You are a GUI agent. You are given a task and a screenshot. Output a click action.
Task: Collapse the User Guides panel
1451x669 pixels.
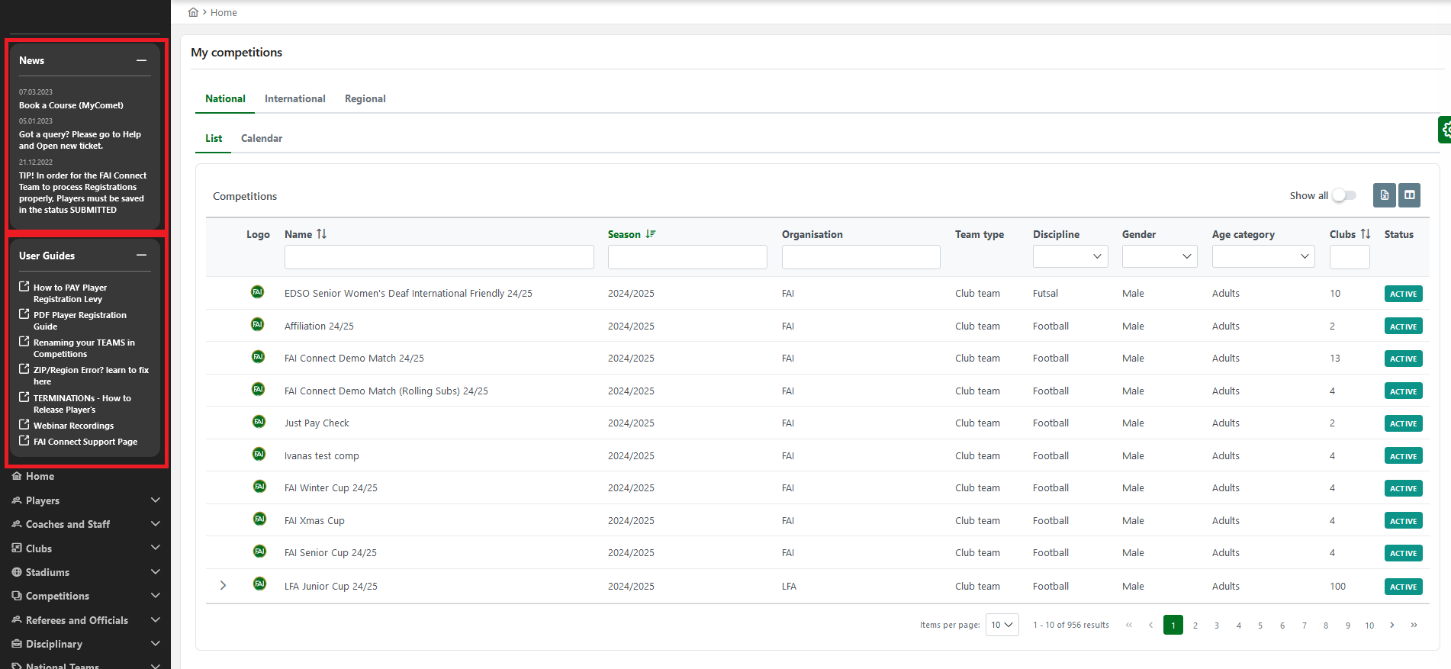click(141, 256)
